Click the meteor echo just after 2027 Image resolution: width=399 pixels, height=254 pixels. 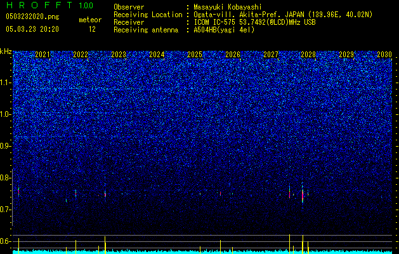[x=290, y=192]
